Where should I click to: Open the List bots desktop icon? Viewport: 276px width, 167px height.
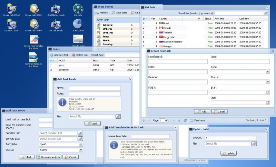tap(78, 9)
